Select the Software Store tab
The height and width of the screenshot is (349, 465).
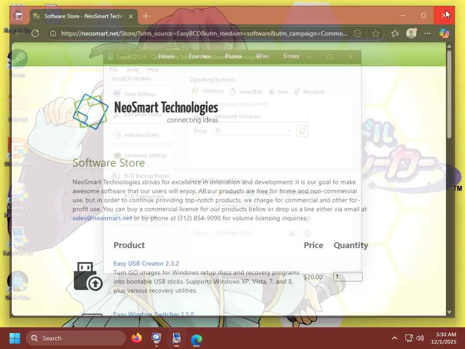pyautogui.click(x=84, y=16)
